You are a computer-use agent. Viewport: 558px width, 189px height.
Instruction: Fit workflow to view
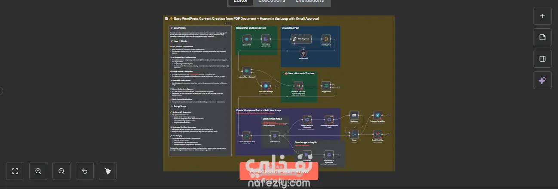click(15, 171)
